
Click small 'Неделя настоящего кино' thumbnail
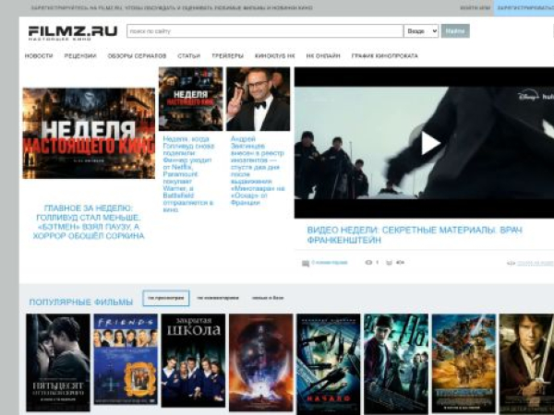click(191, 99)
